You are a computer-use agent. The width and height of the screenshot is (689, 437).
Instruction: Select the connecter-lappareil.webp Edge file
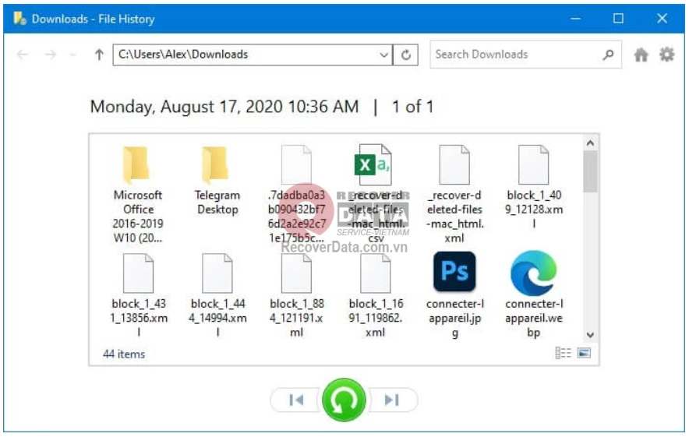coord(533,294)
